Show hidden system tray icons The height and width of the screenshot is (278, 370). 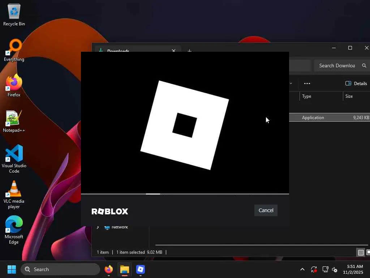pyautogui.click(x=302, y=269)
